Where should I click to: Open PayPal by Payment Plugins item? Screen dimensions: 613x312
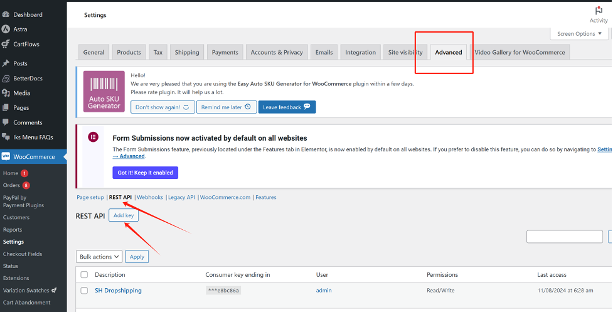point(23,202)
